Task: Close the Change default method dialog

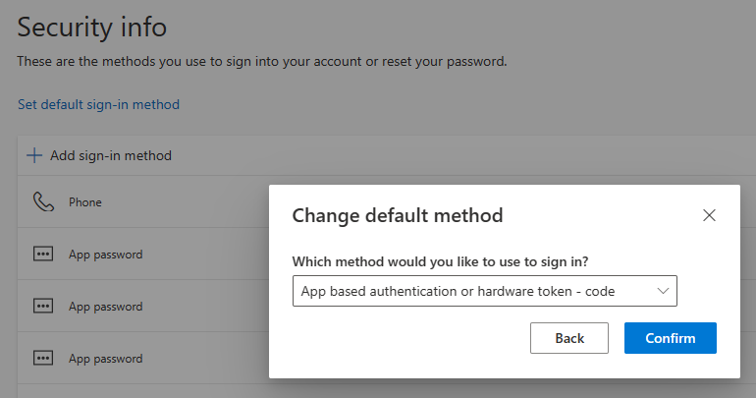Action: point(709,215)
